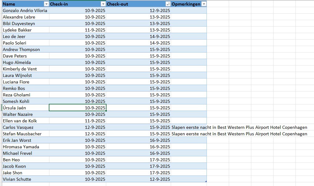Click Ben Heo's check-out date 17-9-2025

tap(138, 160)
